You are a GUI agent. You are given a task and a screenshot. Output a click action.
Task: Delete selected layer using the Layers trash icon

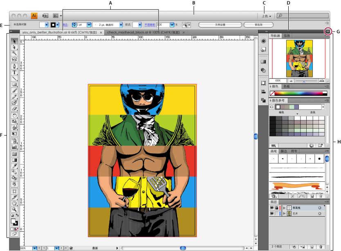(321, 247)
